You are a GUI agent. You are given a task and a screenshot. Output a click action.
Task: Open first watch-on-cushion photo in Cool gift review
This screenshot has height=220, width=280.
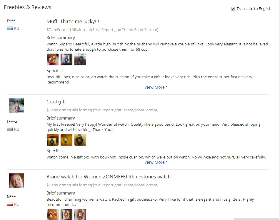(52, 140)
